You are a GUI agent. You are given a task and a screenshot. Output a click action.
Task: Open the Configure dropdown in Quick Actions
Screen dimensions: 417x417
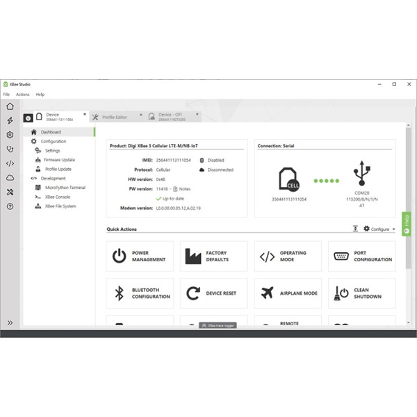tap(379, 229)
